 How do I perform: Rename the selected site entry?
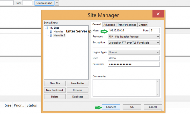pyautogui.click(x=78, y=90)
